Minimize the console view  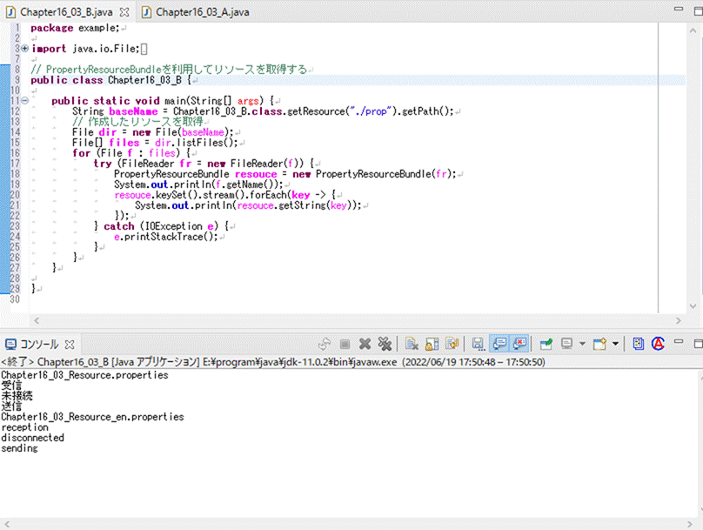click(x=679, y=342)
